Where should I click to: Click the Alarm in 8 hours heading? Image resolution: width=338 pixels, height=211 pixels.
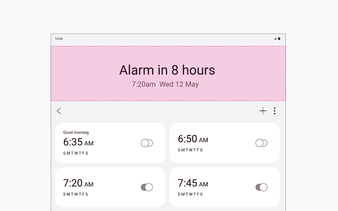pos(167,70)
